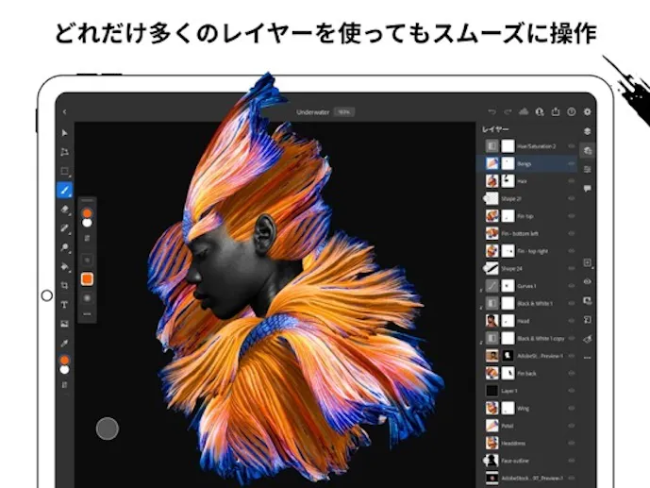
Task: Hide the Head layer
Action: pyautogui.click(x=572, y=321)
